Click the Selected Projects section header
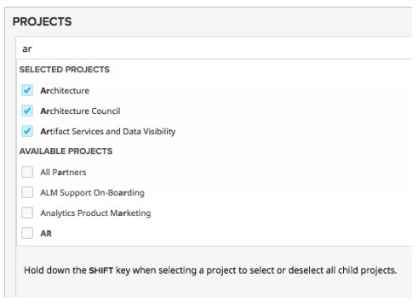418x307 pixels. 65,70
